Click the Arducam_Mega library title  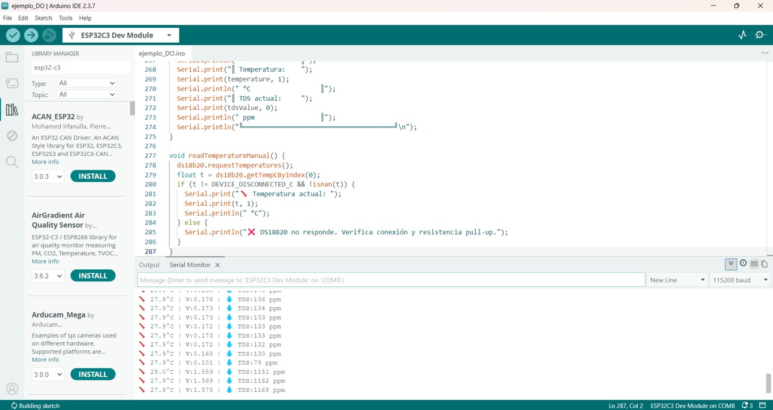(x=59, y=315)
